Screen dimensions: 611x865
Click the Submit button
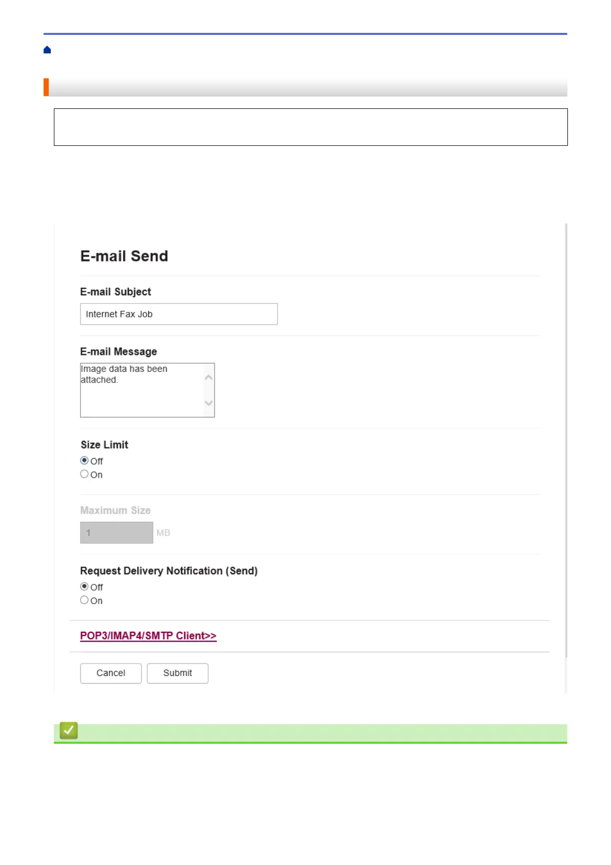[x=178, y=673]
